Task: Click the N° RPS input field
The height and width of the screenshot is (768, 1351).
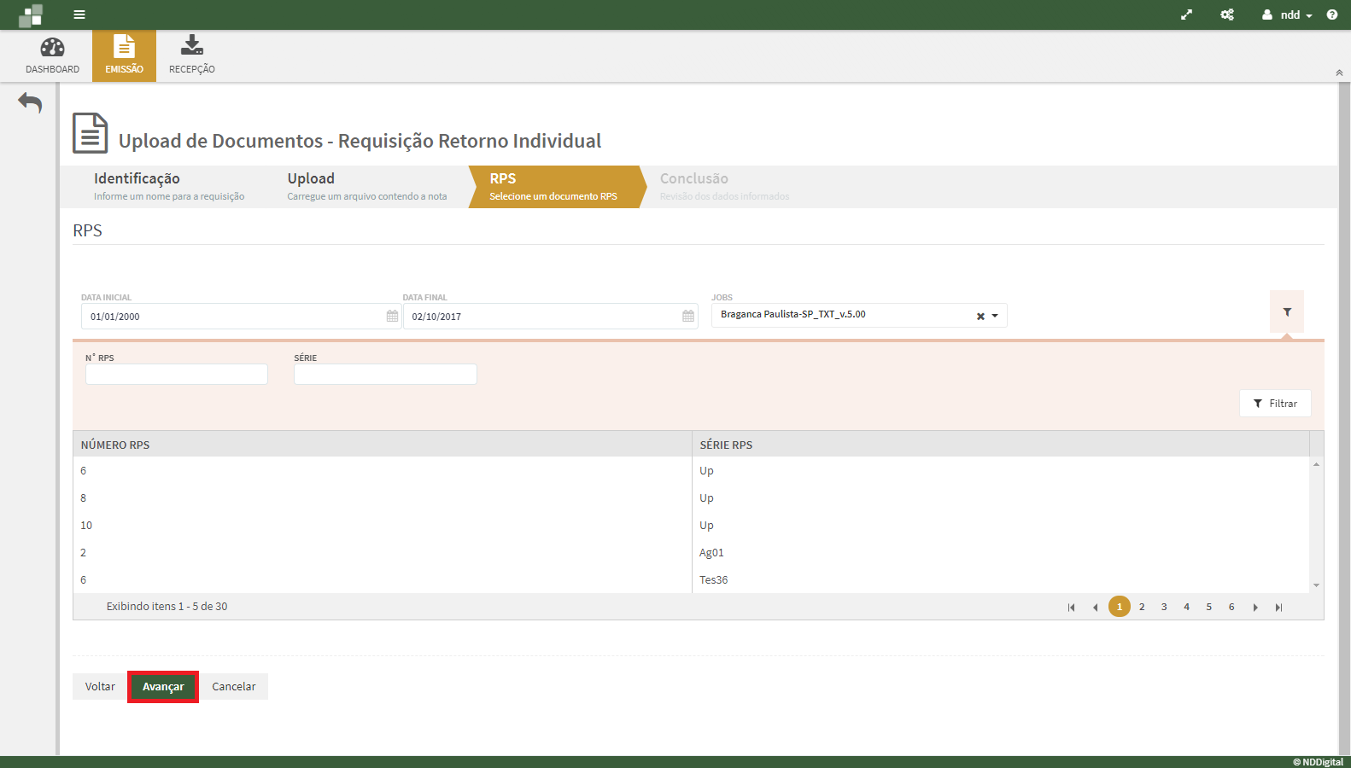Action: (x=177, y=374)
